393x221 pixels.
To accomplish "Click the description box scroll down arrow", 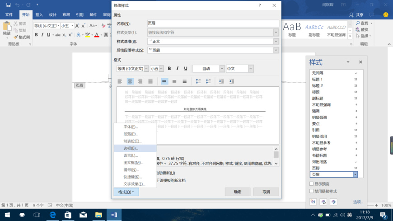I will pos(276,164).
